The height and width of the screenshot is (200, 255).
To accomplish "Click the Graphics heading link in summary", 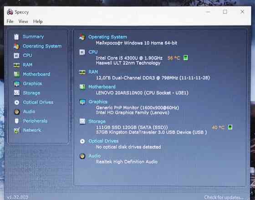I will [x=98, y=102].
